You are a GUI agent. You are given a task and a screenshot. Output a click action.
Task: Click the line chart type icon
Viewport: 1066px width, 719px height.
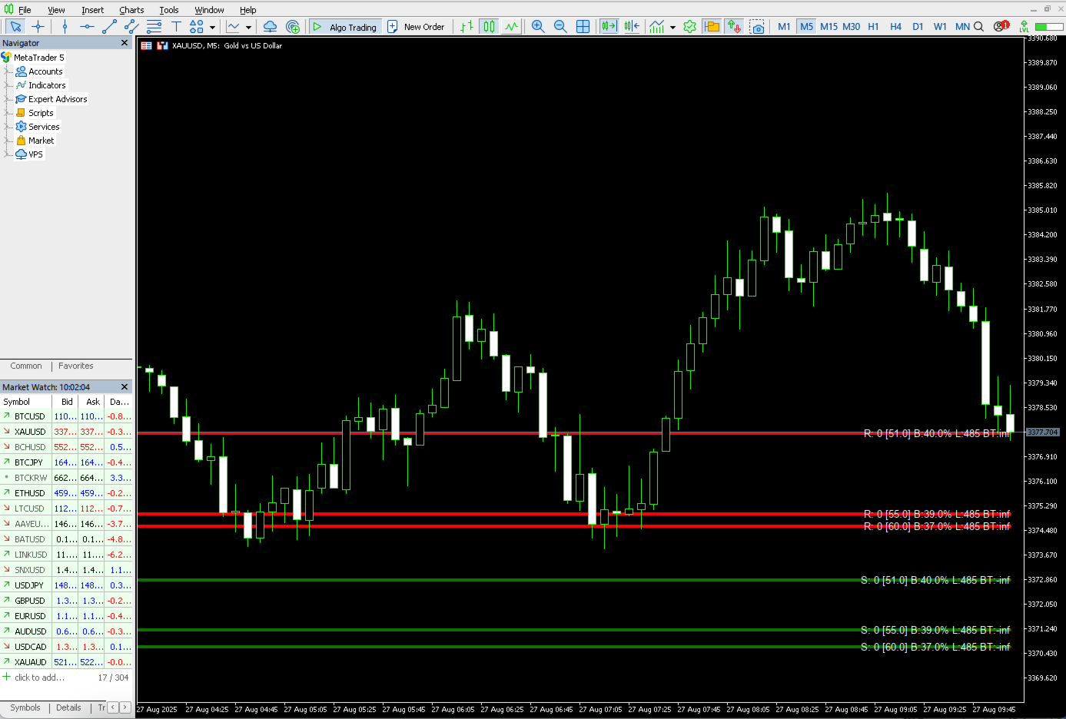click(x=233, y=27)
